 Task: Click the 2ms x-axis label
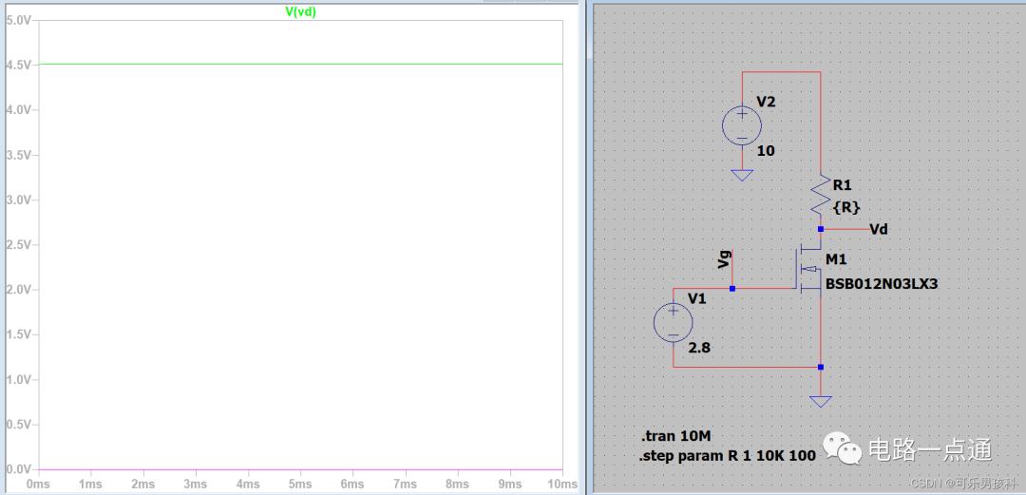[143, 484]
